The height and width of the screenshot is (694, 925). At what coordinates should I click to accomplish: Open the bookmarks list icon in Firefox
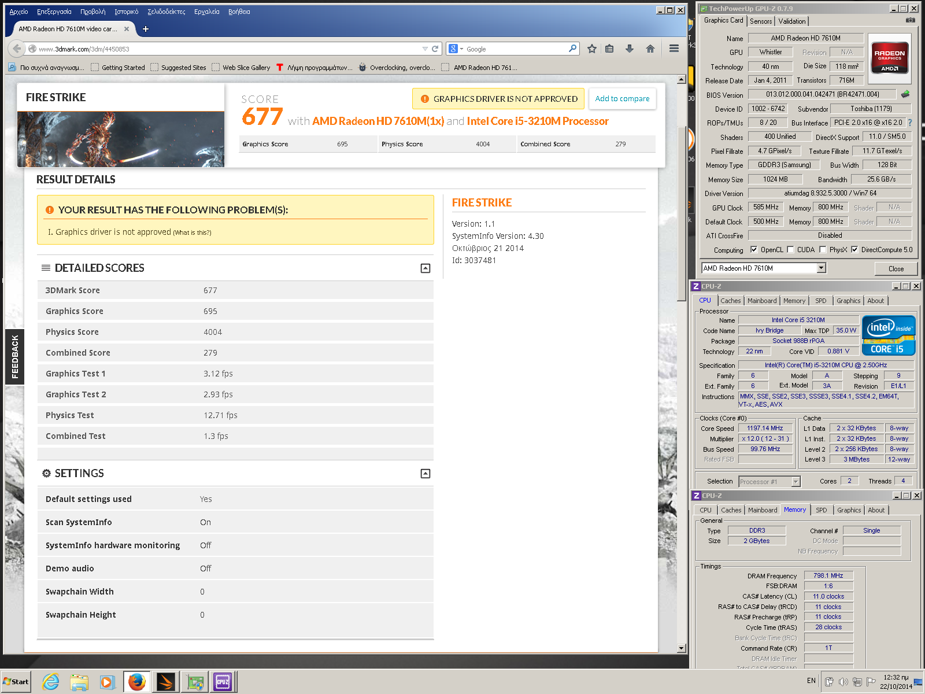point(609,49)
